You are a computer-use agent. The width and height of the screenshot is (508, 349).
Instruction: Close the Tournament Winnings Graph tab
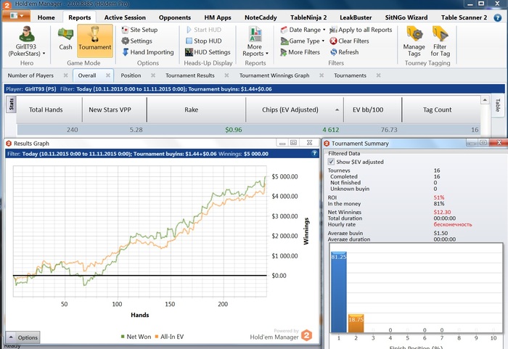tap(321, 75)
